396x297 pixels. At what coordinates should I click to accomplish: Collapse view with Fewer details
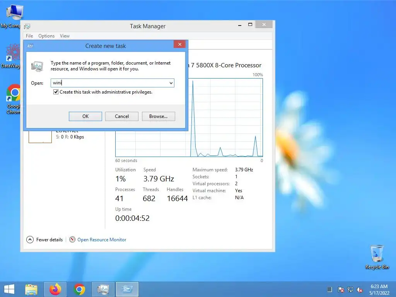(x=44, y=239)
